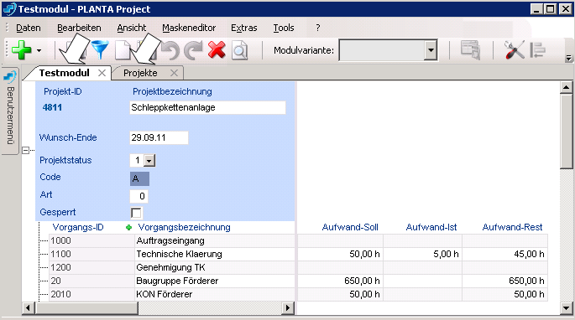Click the Baugruppe Förderer task name

pos(177,281)
